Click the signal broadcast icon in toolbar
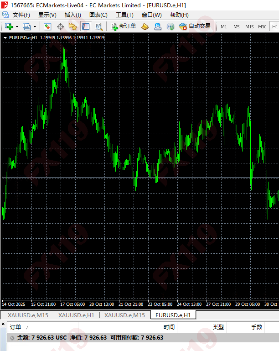Screen dimensions: 279x351 [170, 26]
